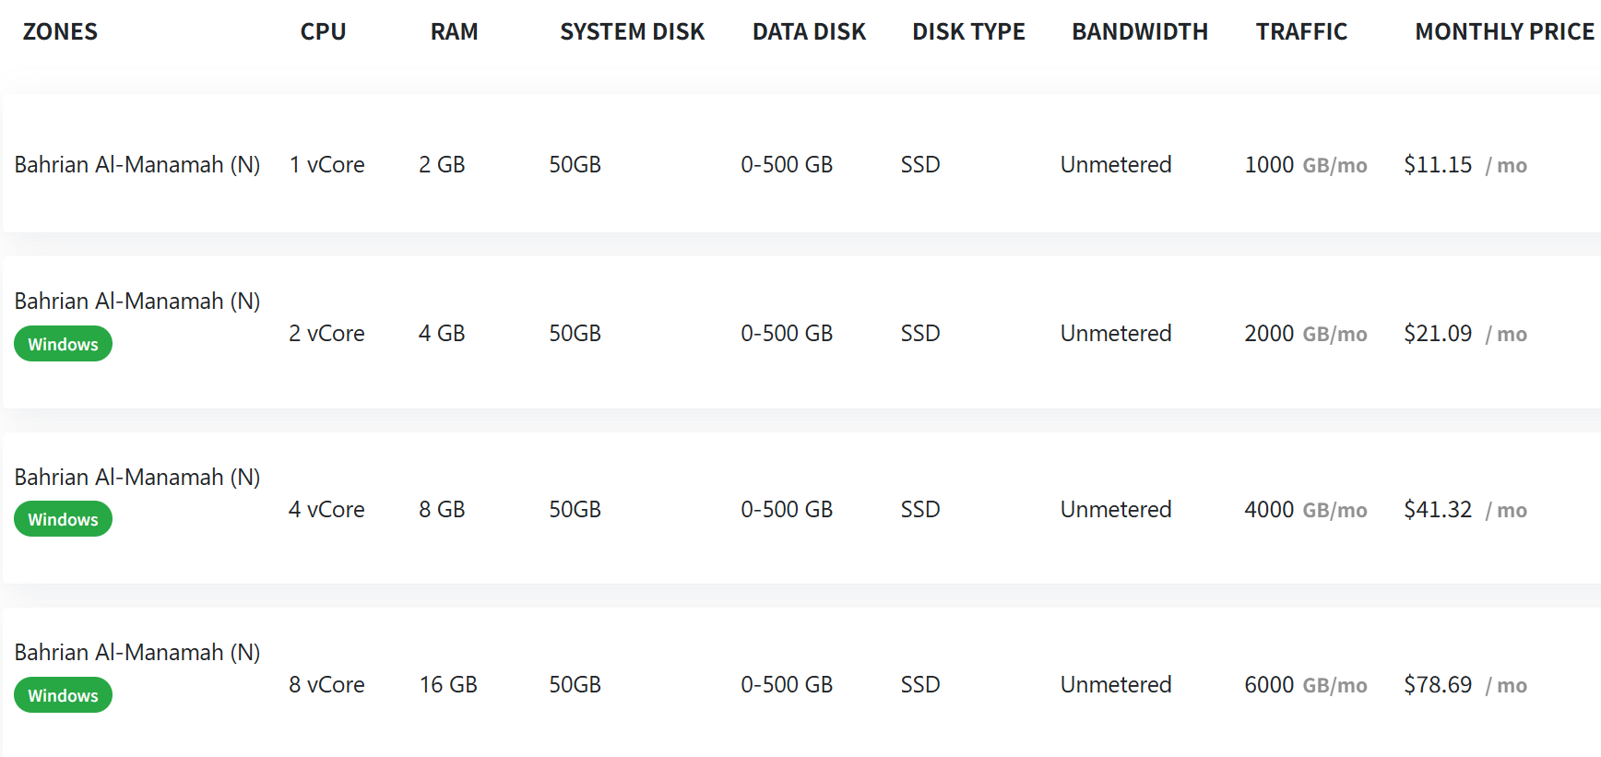Click the BANDWIDTH column header
The height and width of the screenshot is (757, 1601).
(1139, 32)
